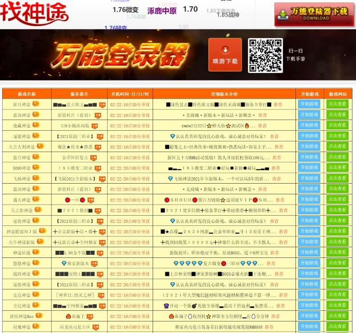Image resolution: width=356 pixels, height=333 pixels.
Task: Click the monitor icon next to 1.90金牛版
Action: [100, 253]
